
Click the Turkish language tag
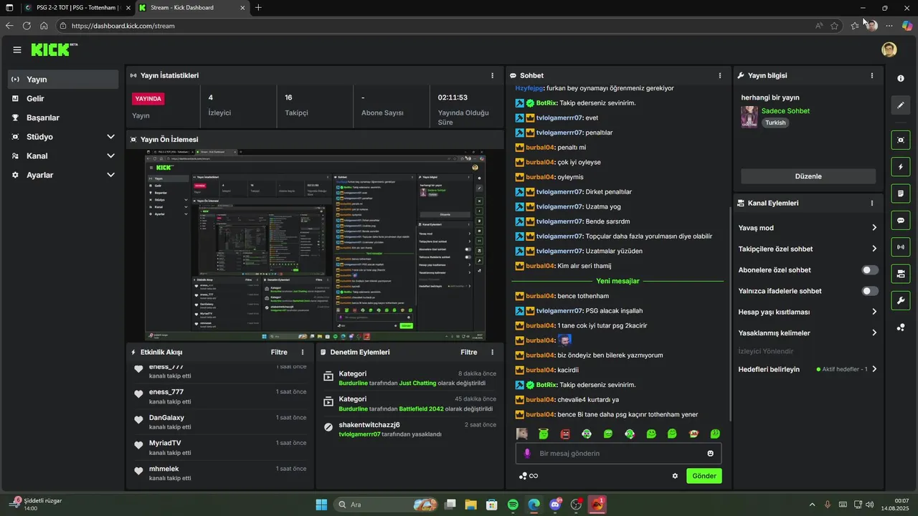pyautogui.click(x=775, y=123)
